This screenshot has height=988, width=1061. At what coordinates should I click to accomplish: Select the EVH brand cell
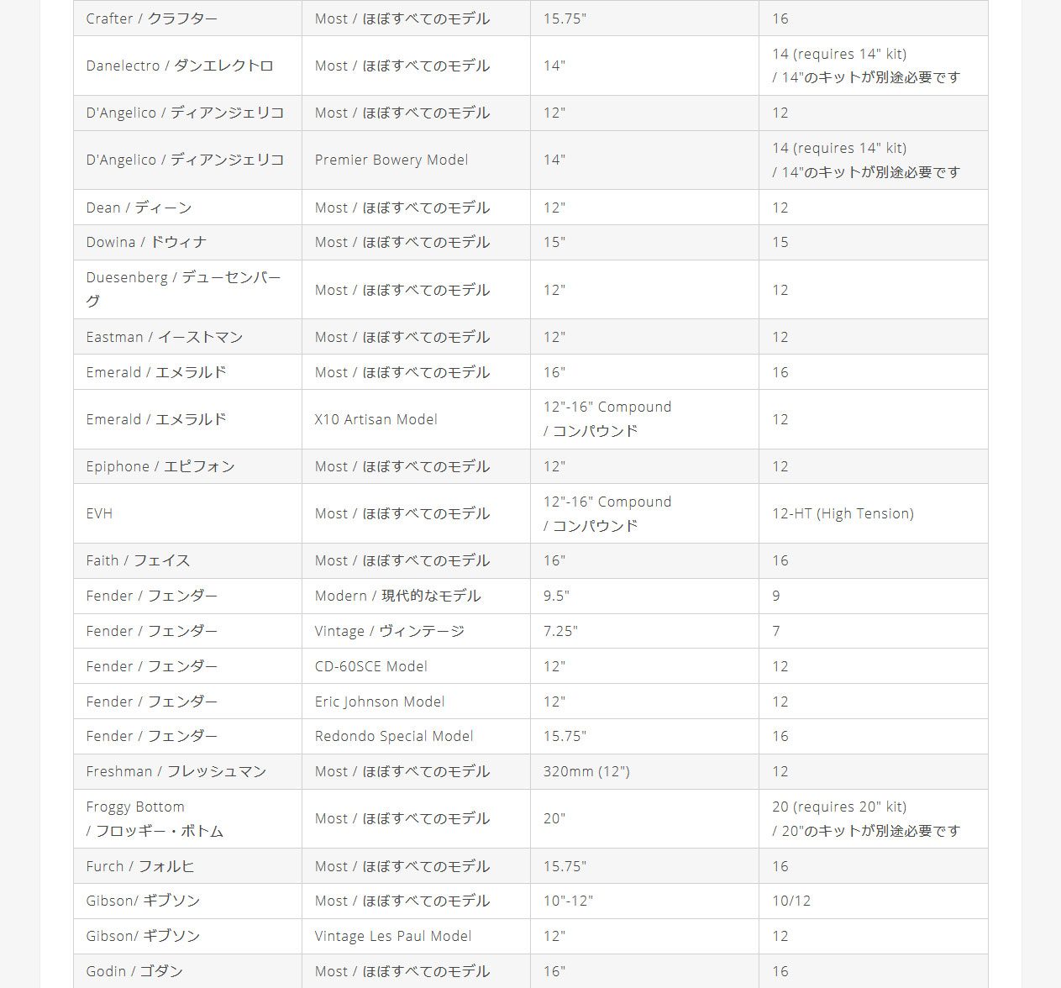click(99, 513)
